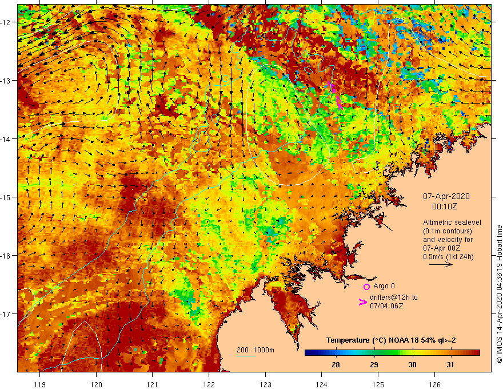Click the Altimetric sealevel text

click(x=452, y=223)
